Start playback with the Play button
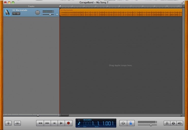188x130 pixels. (x=61, y=123)
